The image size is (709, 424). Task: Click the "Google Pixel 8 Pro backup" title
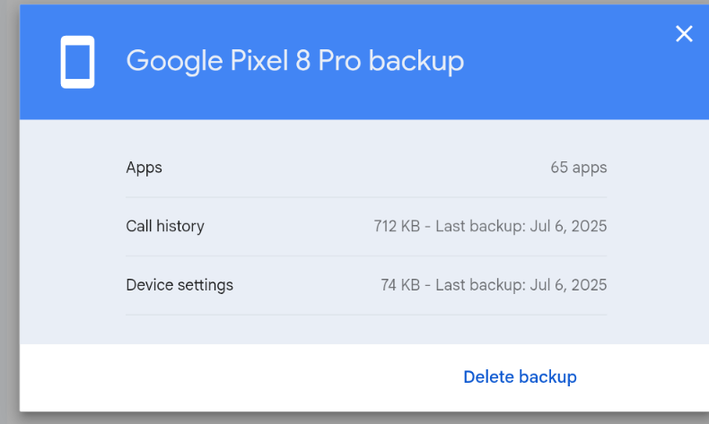[294, 61]
